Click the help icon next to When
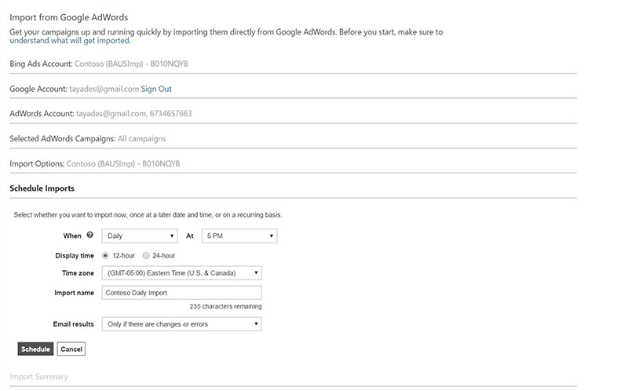The height and width of the screenshot is (391, 628). coord(90,235)
